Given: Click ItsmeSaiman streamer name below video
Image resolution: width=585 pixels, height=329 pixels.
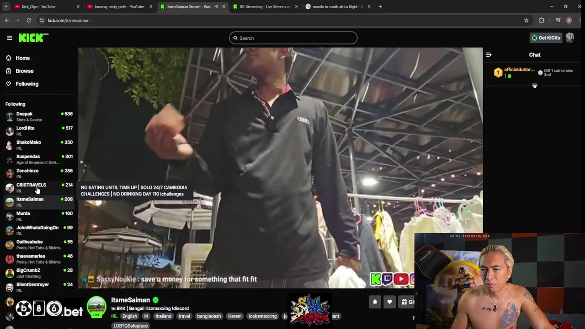Looking at the screenshot, I should 130,300.
